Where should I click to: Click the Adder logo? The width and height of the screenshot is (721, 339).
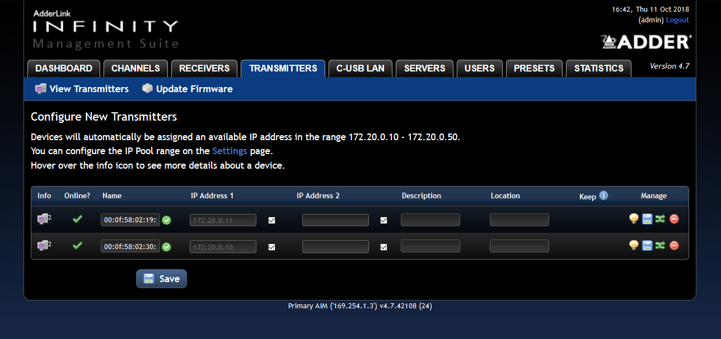click(x=646, y=42)
